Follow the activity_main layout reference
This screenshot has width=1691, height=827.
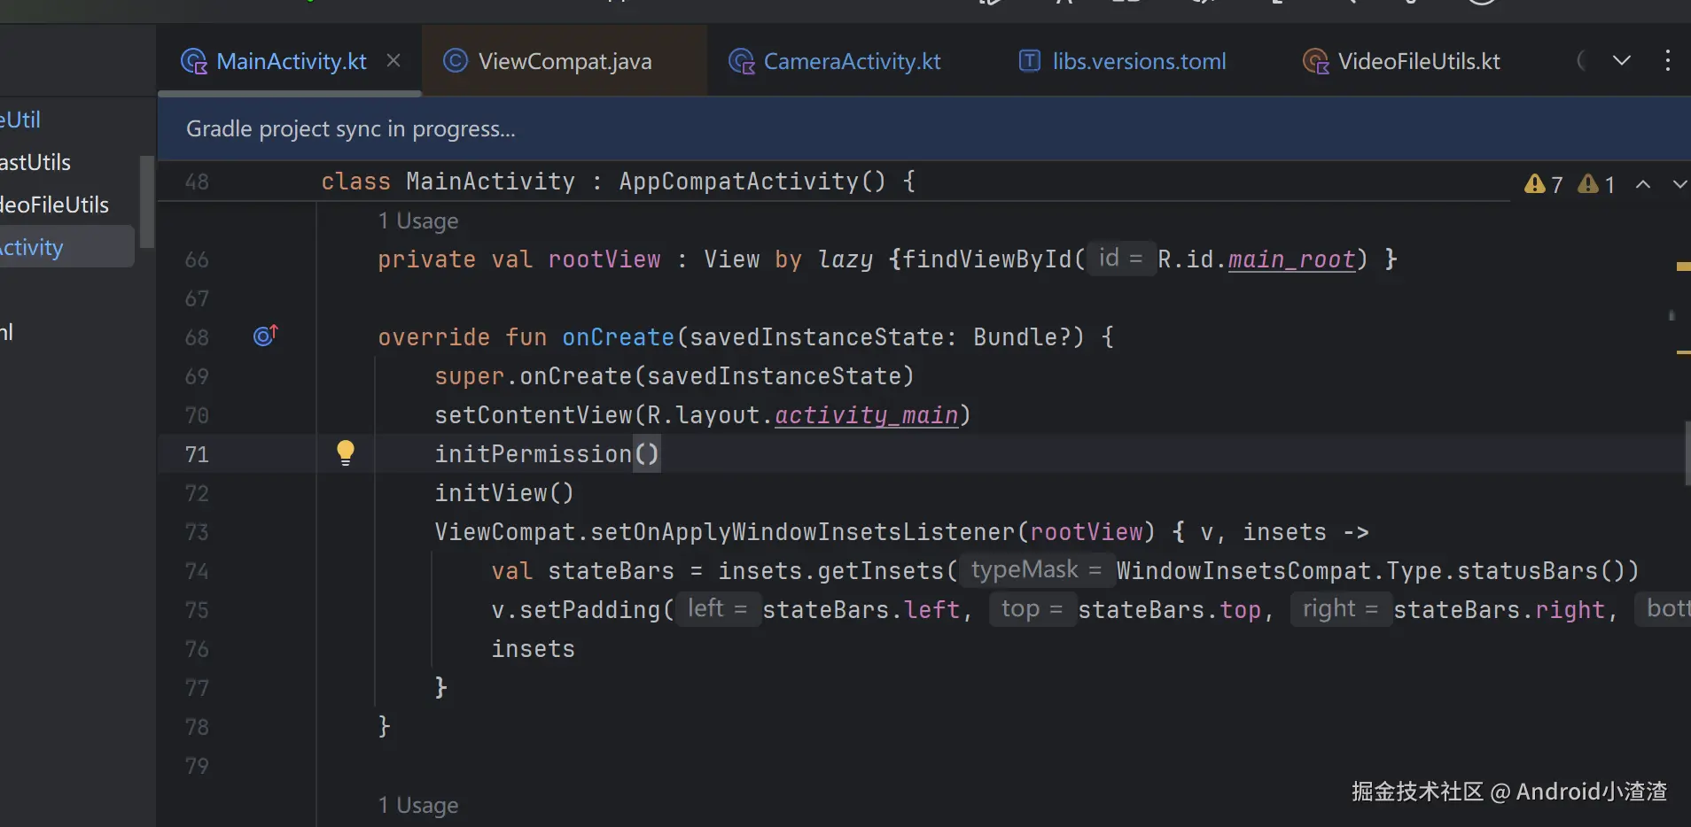(x=866, y=415)
